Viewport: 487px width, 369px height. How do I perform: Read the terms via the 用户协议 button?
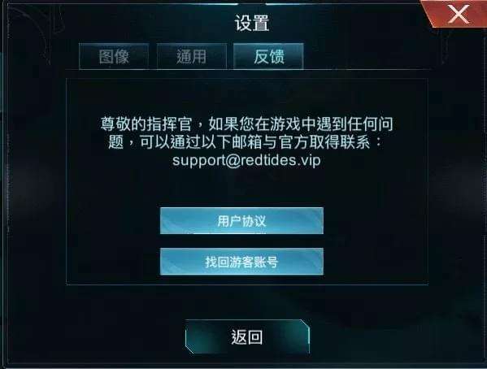click(x=241, y=221)
